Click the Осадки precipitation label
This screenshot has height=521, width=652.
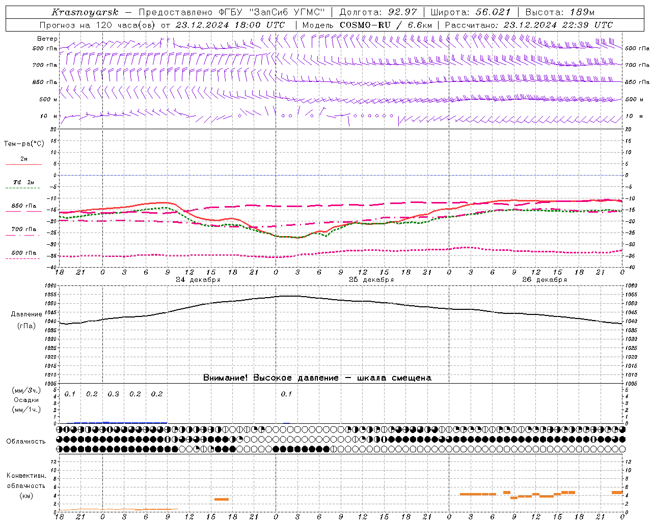(x=26, y=400)
